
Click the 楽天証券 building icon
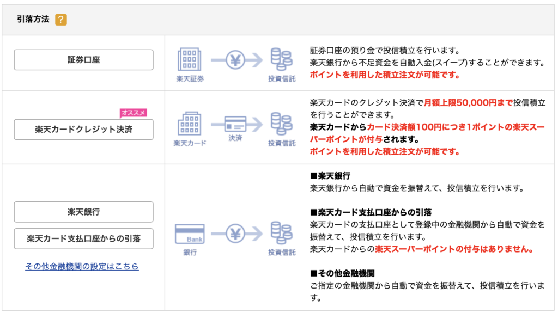tap(189, 59)
